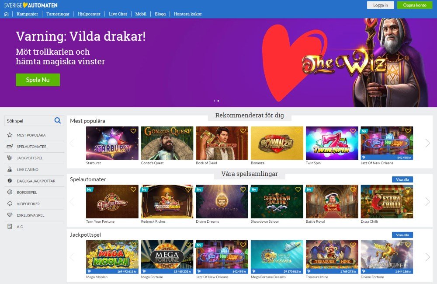Toggle favorite heart on Book of Dead
Image resolution: width=437 pixels, height=284 pixels.
coord(243,131)
